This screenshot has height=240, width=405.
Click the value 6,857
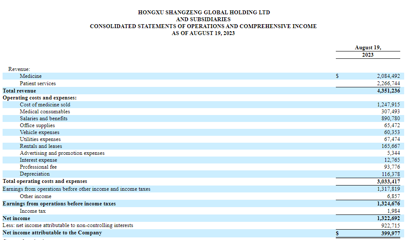(x=393, y=197)
